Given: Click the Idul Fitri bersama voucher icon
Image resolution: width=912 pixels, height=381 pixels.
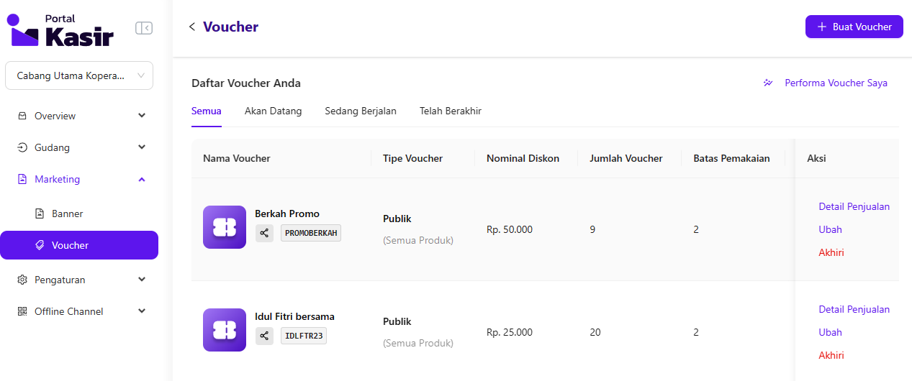Looking at the screenshot, I should 225,330.
